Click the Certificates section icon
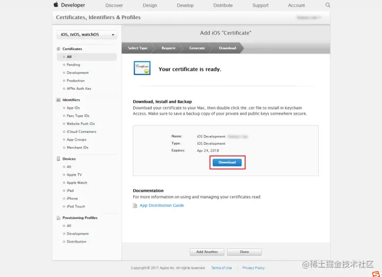 pyautogui.click(x=58, y=49)
